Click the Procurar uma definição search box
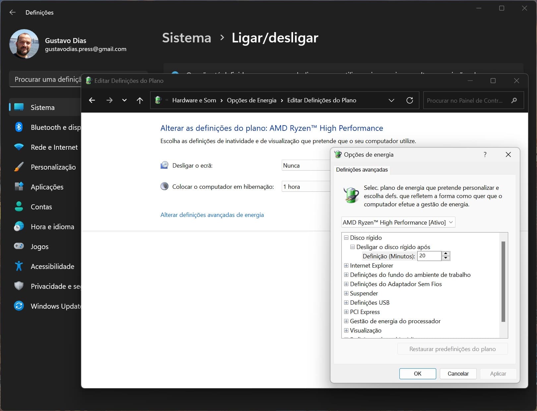 45,79
